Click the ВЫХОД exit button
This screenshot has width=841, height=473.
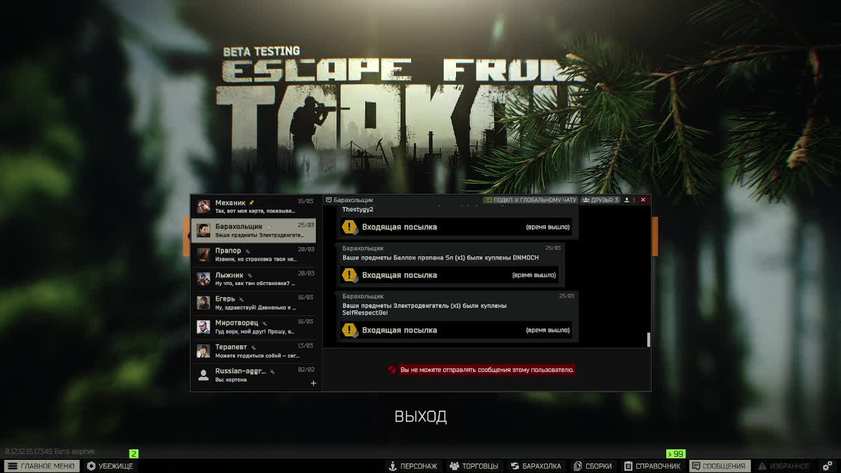point(420,417)
